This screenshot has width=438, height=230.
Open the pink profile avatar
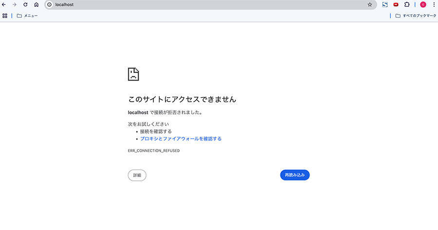[423, 4]
